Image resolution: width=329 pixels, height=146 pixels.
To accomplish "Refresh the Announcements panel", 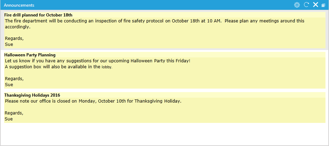I will click(x=306, y=5).
